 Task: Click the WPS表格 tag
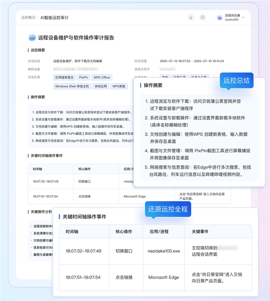pyautogui.click(x=118, y=86)
